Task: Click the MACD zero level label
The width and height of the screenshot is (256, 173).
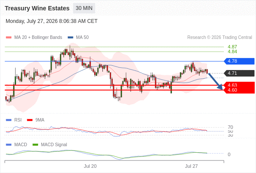Action: 229,154
